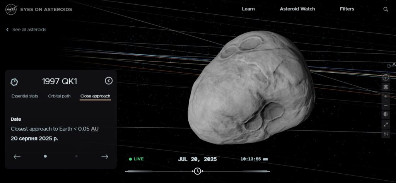Click the AU unit link
The image size is (396, 183).
click(95, 129)
